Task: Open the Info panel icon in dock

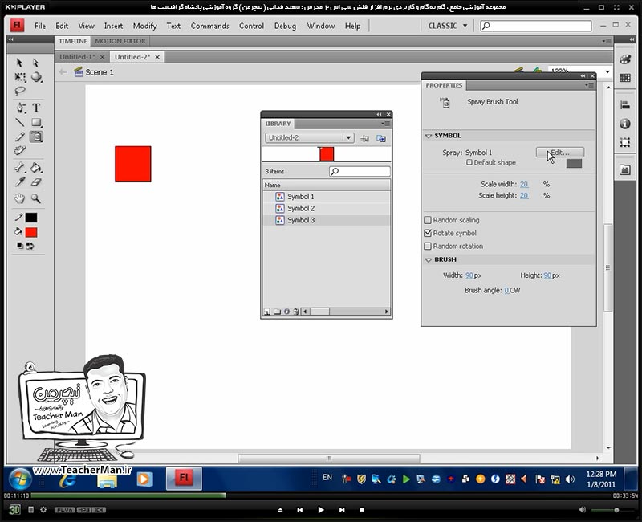Action: pyautogui.click(x=625, y=124)
